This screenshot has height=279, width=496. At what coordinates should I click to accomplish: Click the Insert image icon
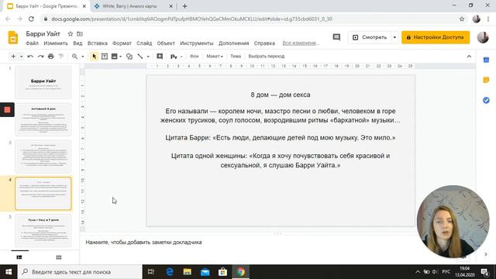(x=114, y=57)
